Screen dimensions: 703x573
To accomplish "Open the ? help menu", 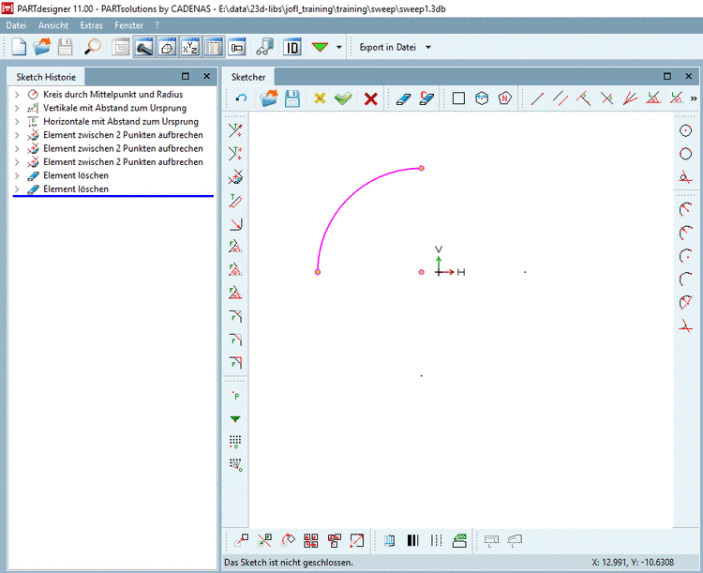I will click(x=157, y=25).
